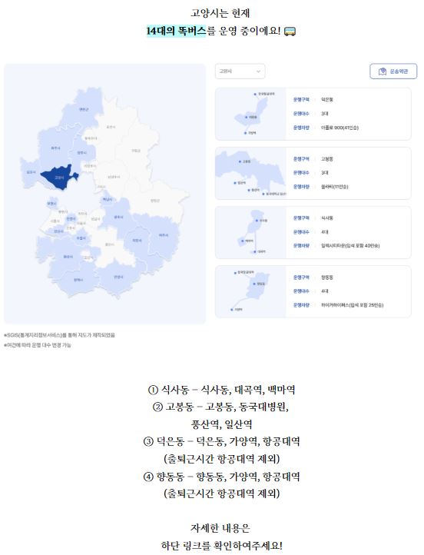This screenshot has width=424, height=555.
Task: Click the map icon inside 운송약관 button
Action: click(x=383, y=71)
